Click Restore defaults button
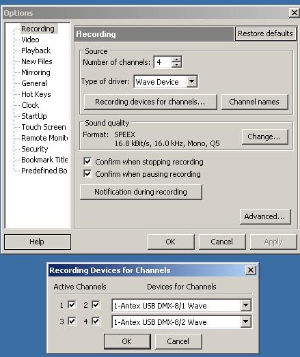Screen dimensions: 300x357 tap(266, 33)
